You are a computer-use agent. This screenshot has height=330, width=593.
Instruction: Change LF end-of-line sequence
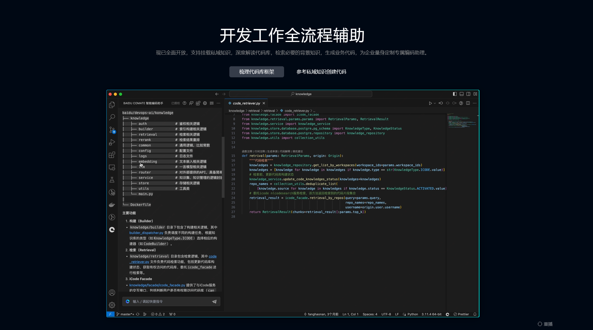click(x=397, y=314)
